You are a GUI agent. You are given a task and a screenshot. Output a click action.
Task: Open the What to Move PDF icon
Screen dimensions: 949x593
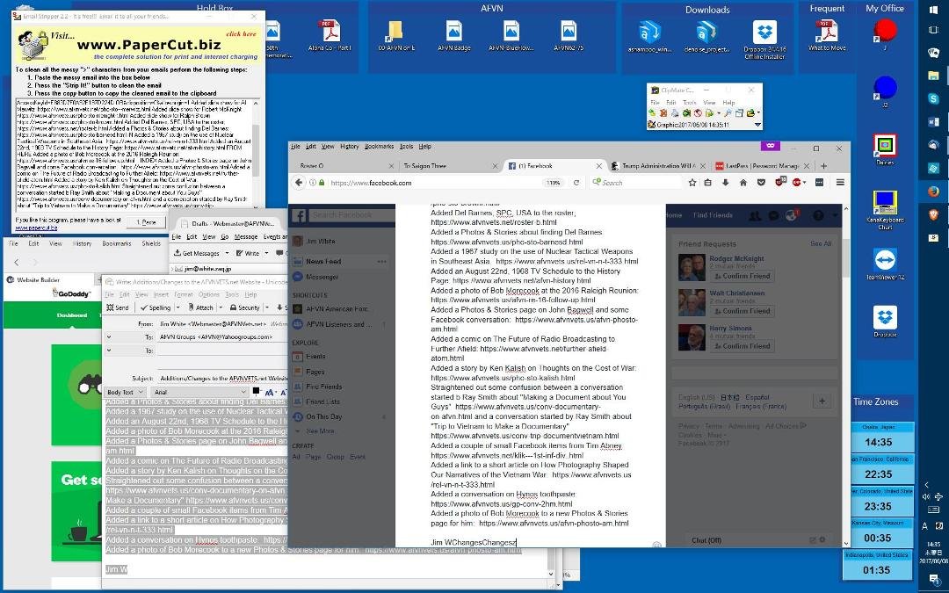[x=827, y=35]
